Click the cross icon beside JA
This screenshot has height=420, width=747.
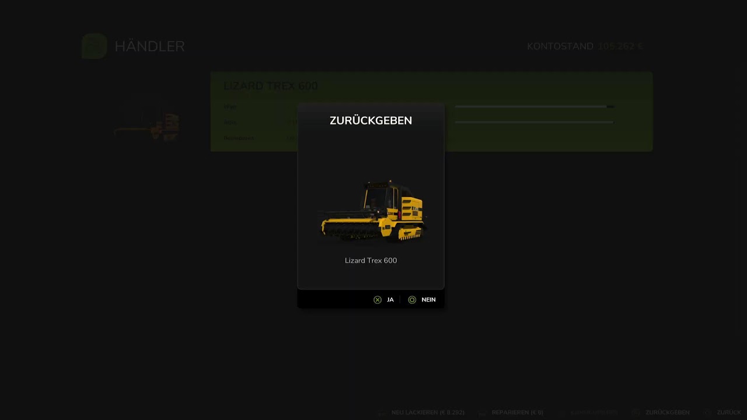378,300
